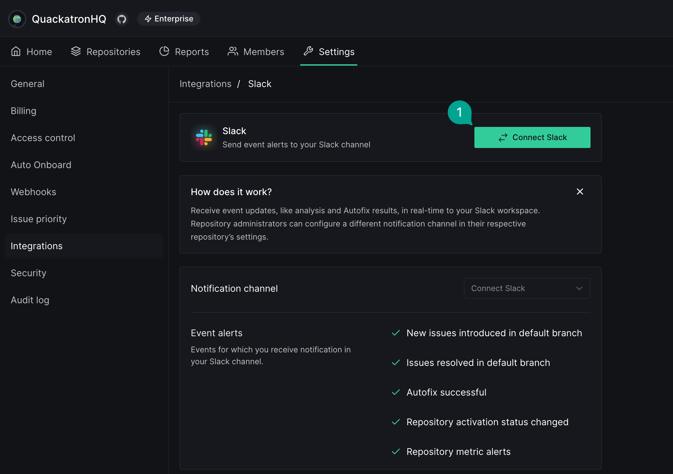Toggle Repository metric alerts checkmark

tap(396, 452)
